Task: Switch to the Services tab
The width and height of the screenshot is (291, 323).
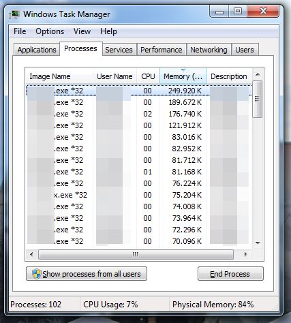Action: (x=119, y=50)
